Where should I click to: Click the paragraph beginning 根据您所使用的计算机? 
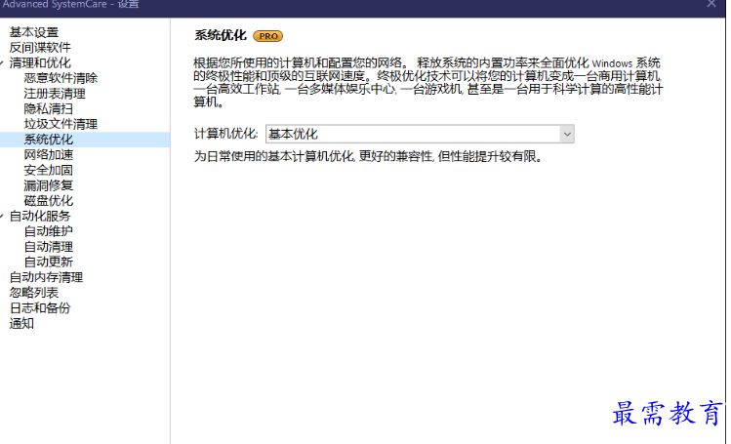pyautogui.click(x=428, y=83)
